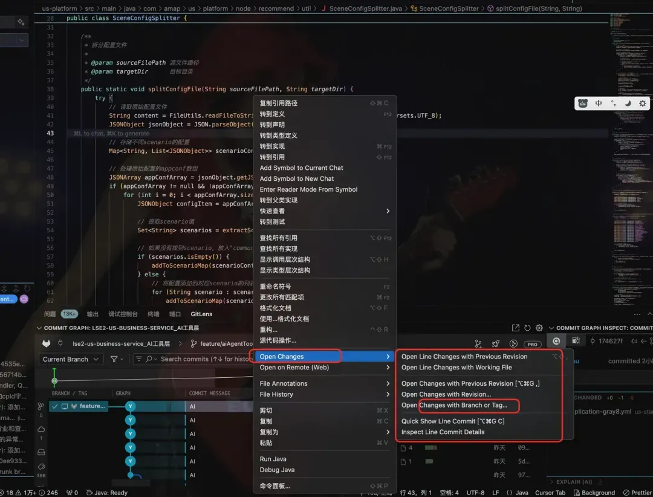
Task: Collapse COMMIT GRAPH INSPECT section
Action: (600, 328)
